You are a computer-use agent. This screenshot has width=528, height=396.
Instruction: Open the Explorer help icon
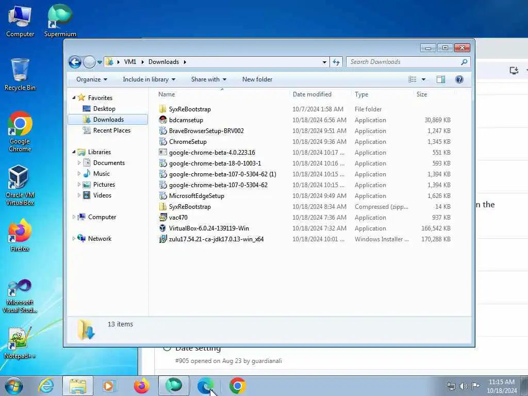(x=459, y=79)
